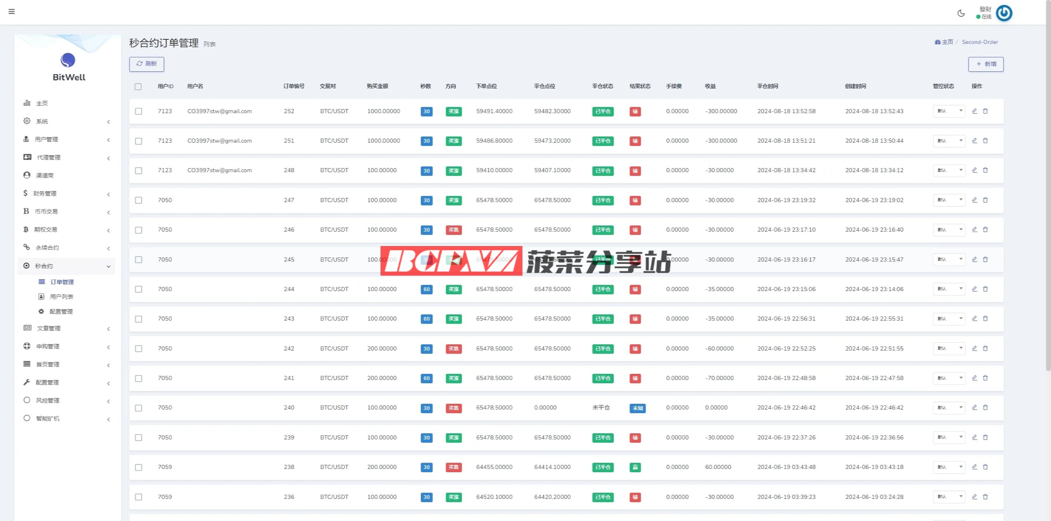
Task: Click the hamburger menu icon
Action: tap(11, 11)
